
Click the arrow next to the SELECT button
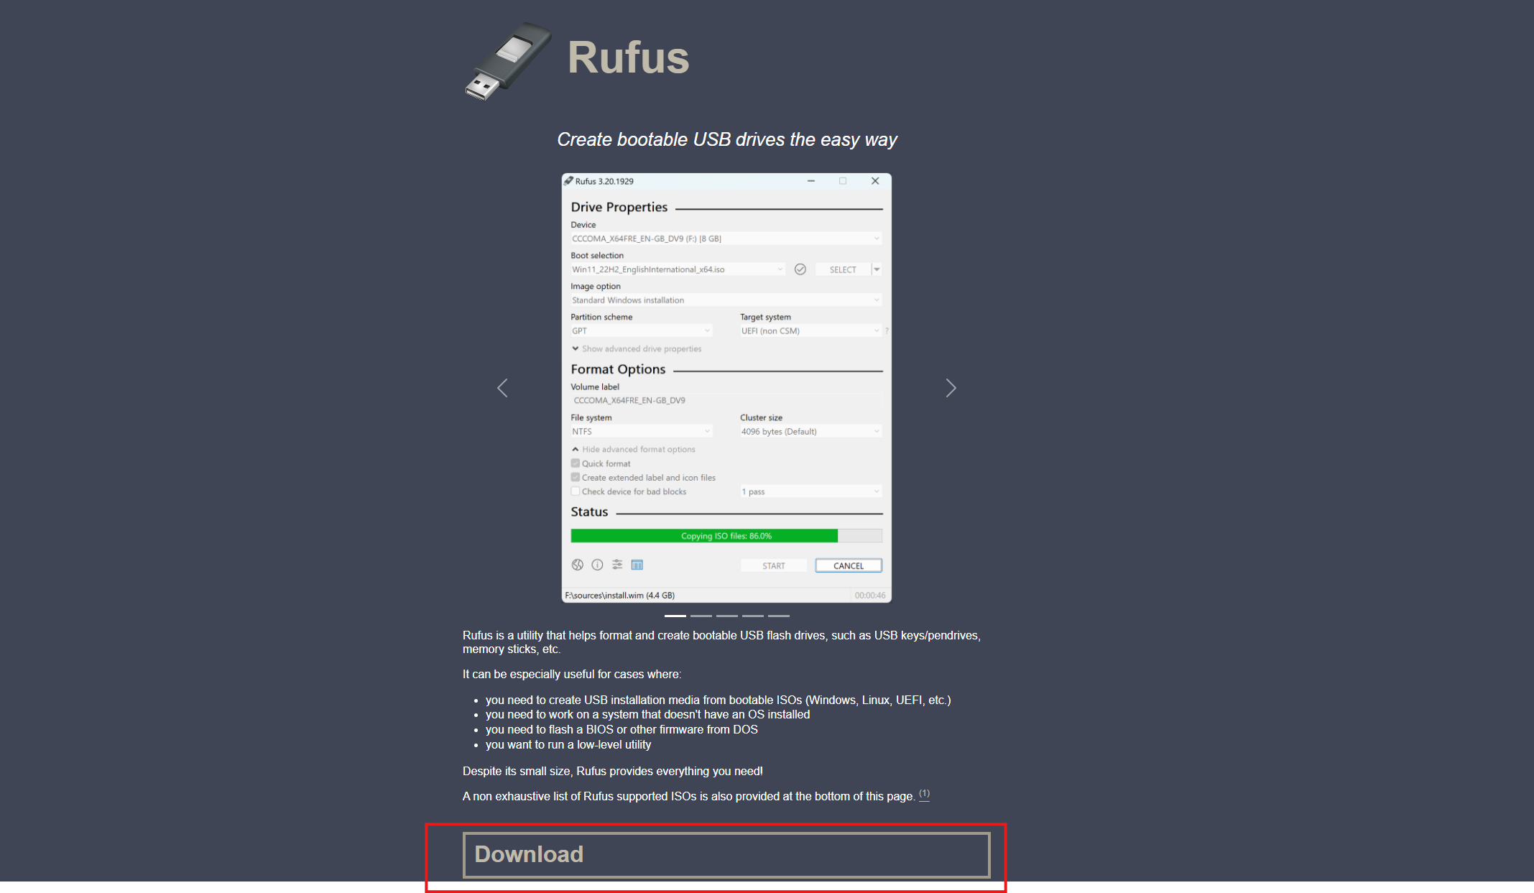pos(877,269)
